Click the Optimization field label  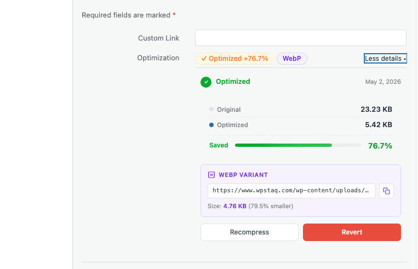click(x=158, y=58)
